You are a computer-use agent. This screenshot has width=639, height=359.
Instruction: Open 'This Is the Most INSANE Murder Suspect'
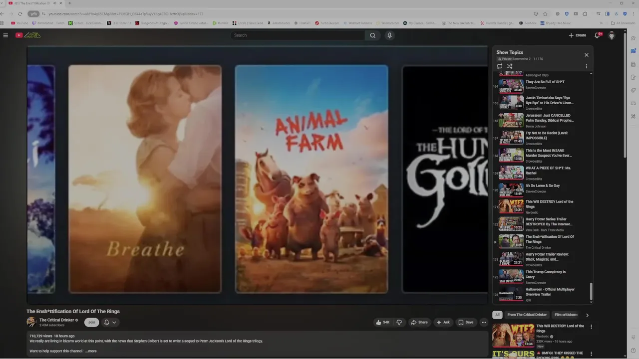[542, 155]
